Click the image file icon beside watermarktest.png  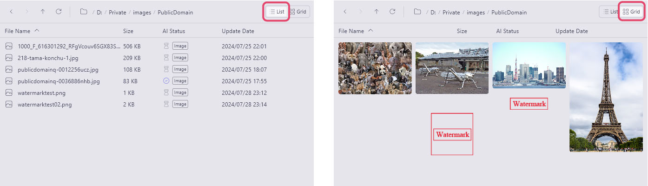click(9, 93)
